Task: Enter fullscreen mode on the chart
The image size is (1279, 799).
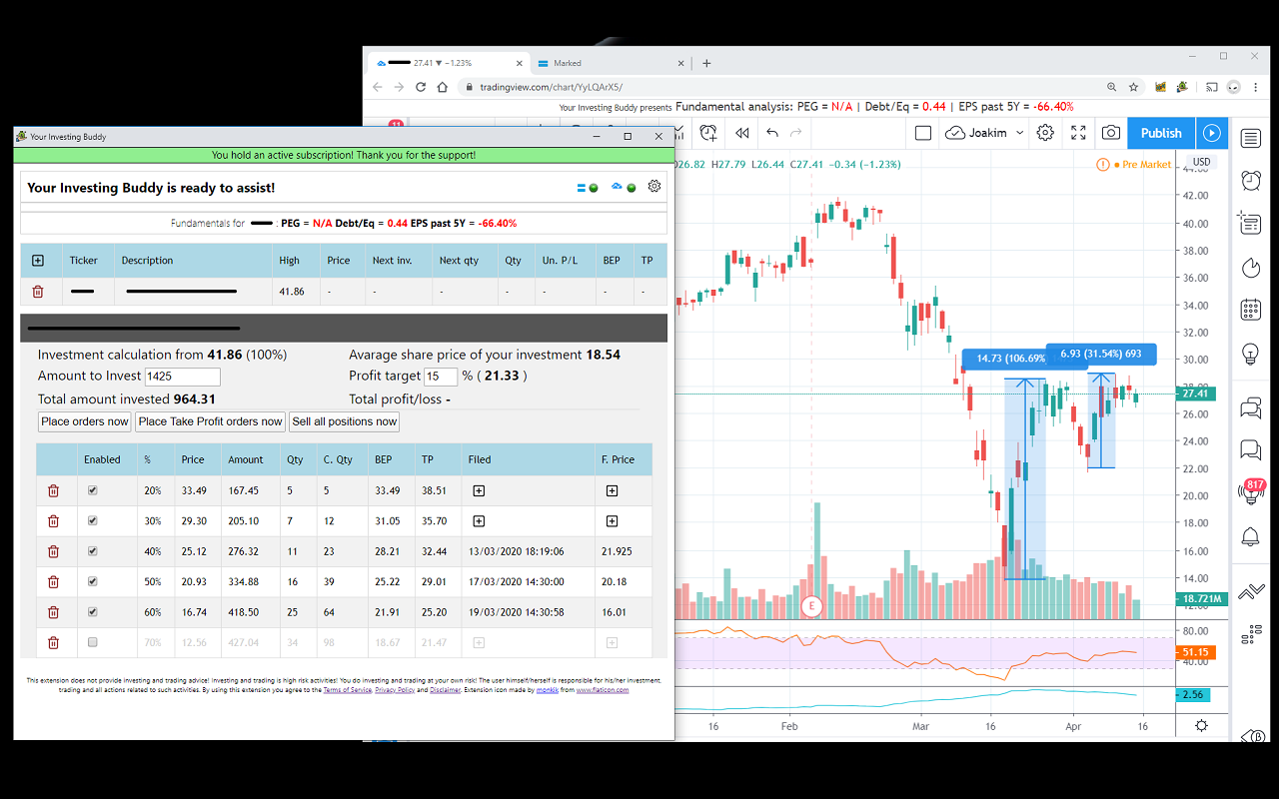Action: (x=1078, y=133)
